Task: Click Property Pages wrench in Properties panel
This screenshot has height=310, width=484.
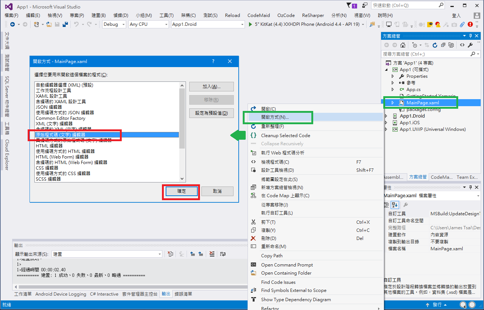Action: [405, 205]
